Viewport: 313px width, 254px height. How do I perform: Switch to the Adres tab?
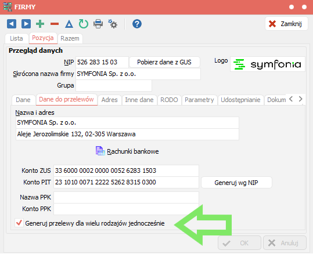[x=109, y=100]
